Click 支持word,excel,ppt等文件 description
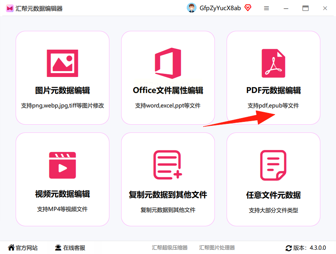Image resolution: width=336 pixels, height=254 pixels. click(x=168, y=106)
